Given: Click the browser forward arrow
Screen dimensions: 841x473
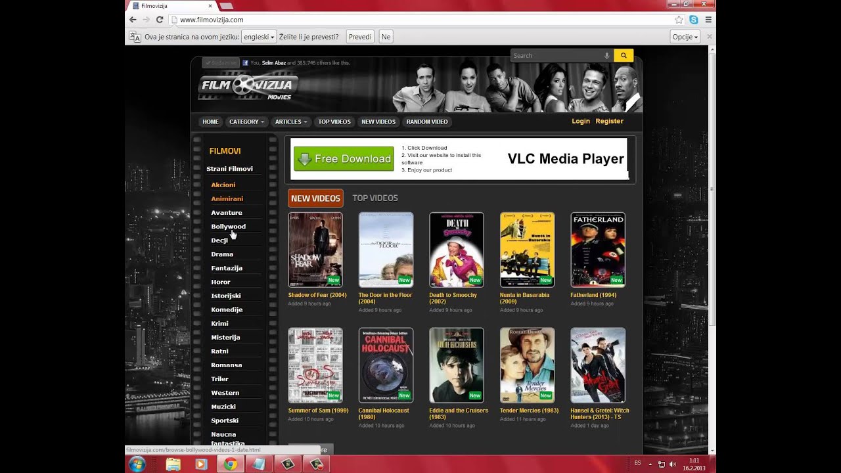Looking at the screenshot, I should 146,20.
